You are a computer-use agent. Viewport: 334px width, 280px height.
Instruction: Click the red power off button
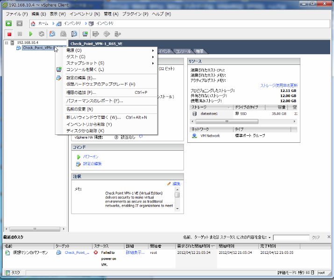pyautogui.click(x=9, y=34)
